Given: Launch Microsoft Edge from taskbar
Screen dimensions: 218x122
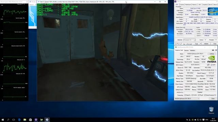Looking at the screenshot, I should (19, 120).
